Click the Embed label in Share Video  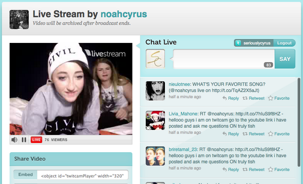(25, 175)
